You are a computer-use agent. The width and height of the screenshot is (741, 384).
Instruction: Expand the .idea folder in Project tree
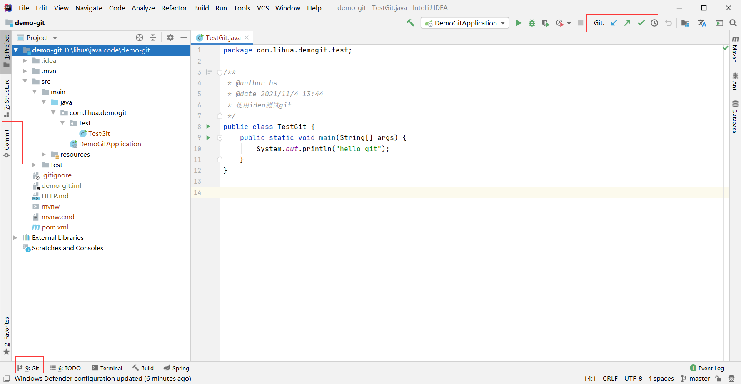pyautogui.click(x=25, y=60)
